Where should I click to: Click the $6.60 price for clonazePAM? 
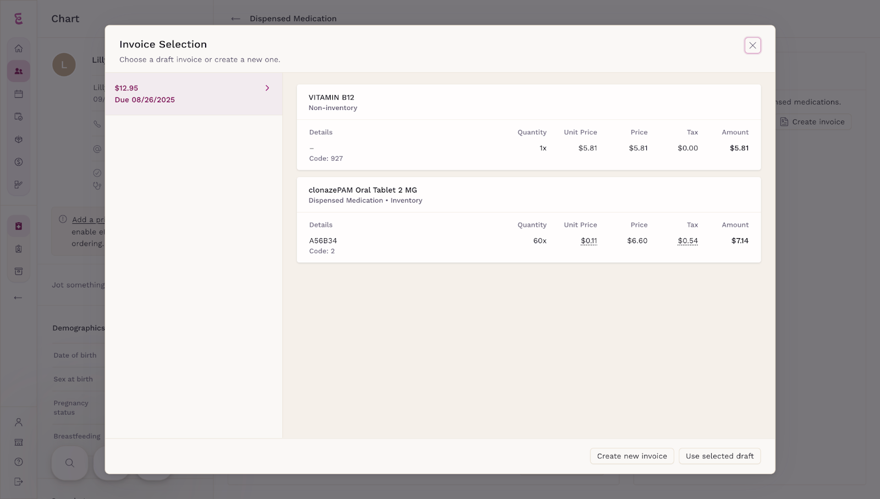pos(637,240)
